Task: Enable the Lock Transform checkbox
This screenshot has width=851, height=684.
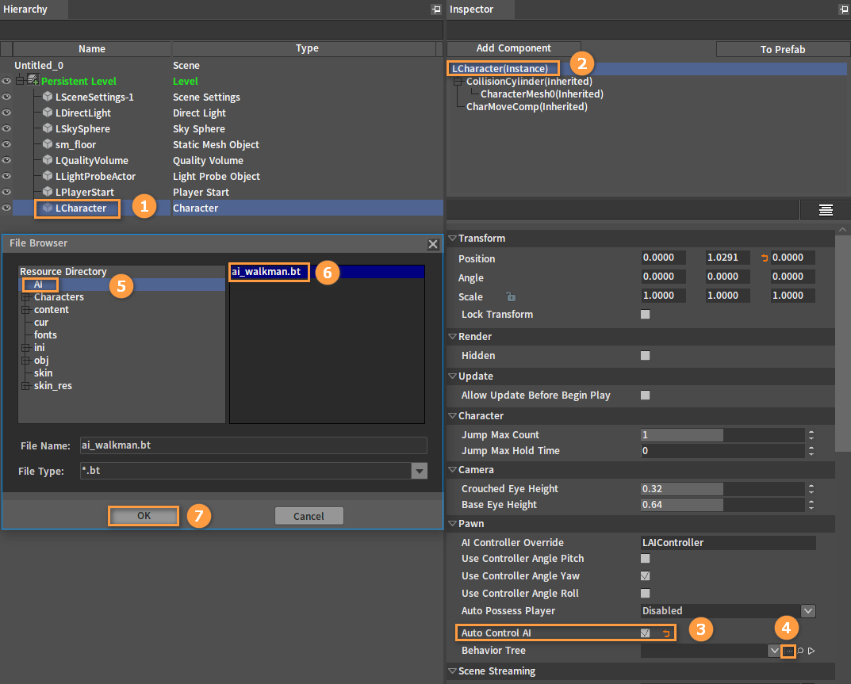Action: click(646, 314)
